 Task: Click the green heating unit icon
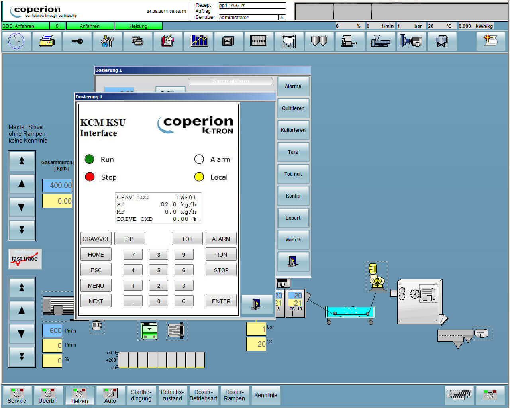pyautogui.click(x=149, y=330)
